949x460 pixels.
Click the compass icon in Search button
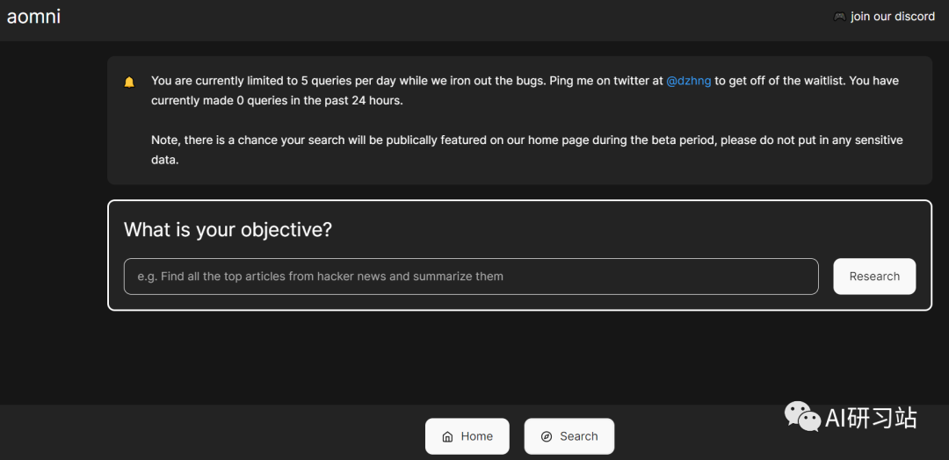(547, 436)
